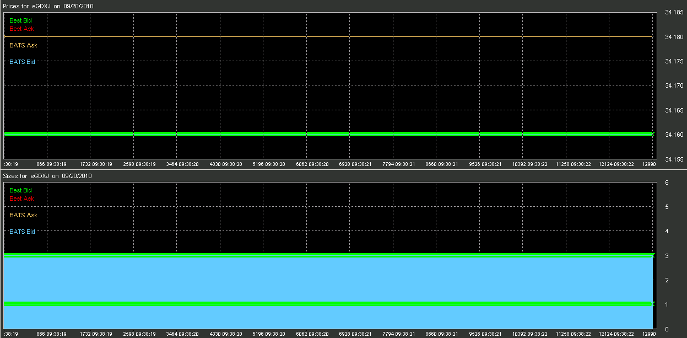Viewport: 687px width, 338px height.
Task: Click '9526 09:38:21' tick under Sizes chart
Action: [x=486, y=334]
